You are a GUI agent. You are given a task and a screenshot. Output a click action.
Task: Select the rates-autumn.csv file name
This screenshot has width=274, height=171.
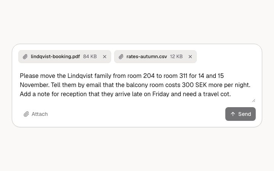point(147,57)
